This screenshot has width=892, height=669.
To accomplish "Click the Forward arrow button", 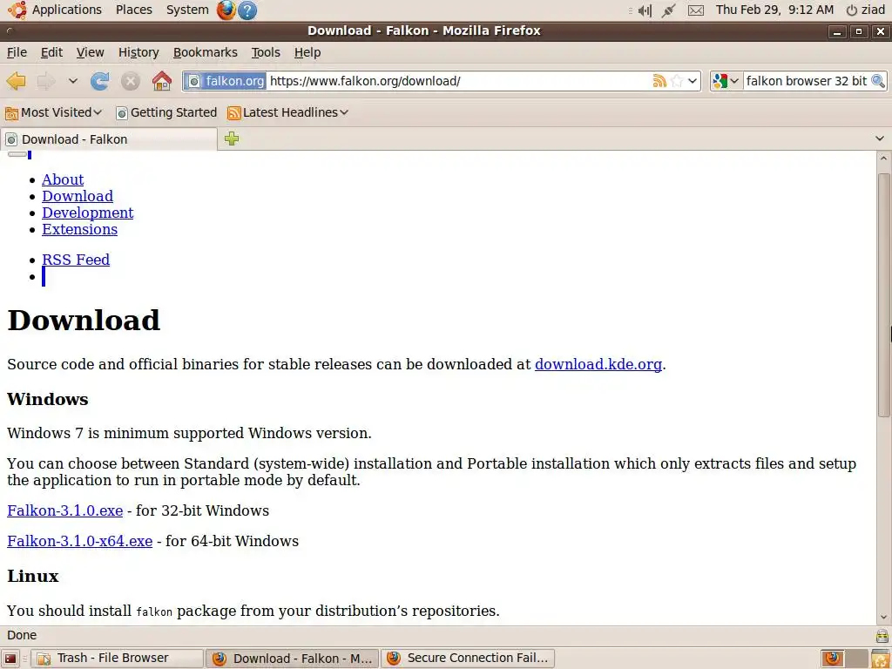I will pos(45,81).
